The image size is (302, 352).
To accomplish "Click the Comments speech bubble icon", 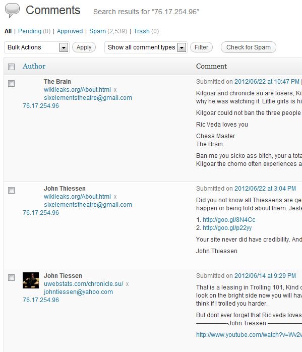I will pyautogui.click(x=12, y=10).
